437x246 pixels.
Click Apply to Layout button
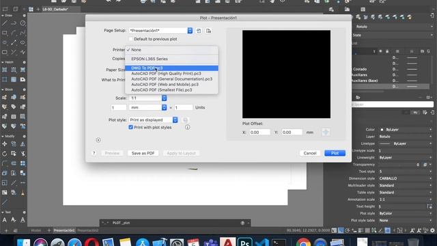coord(181,153)
